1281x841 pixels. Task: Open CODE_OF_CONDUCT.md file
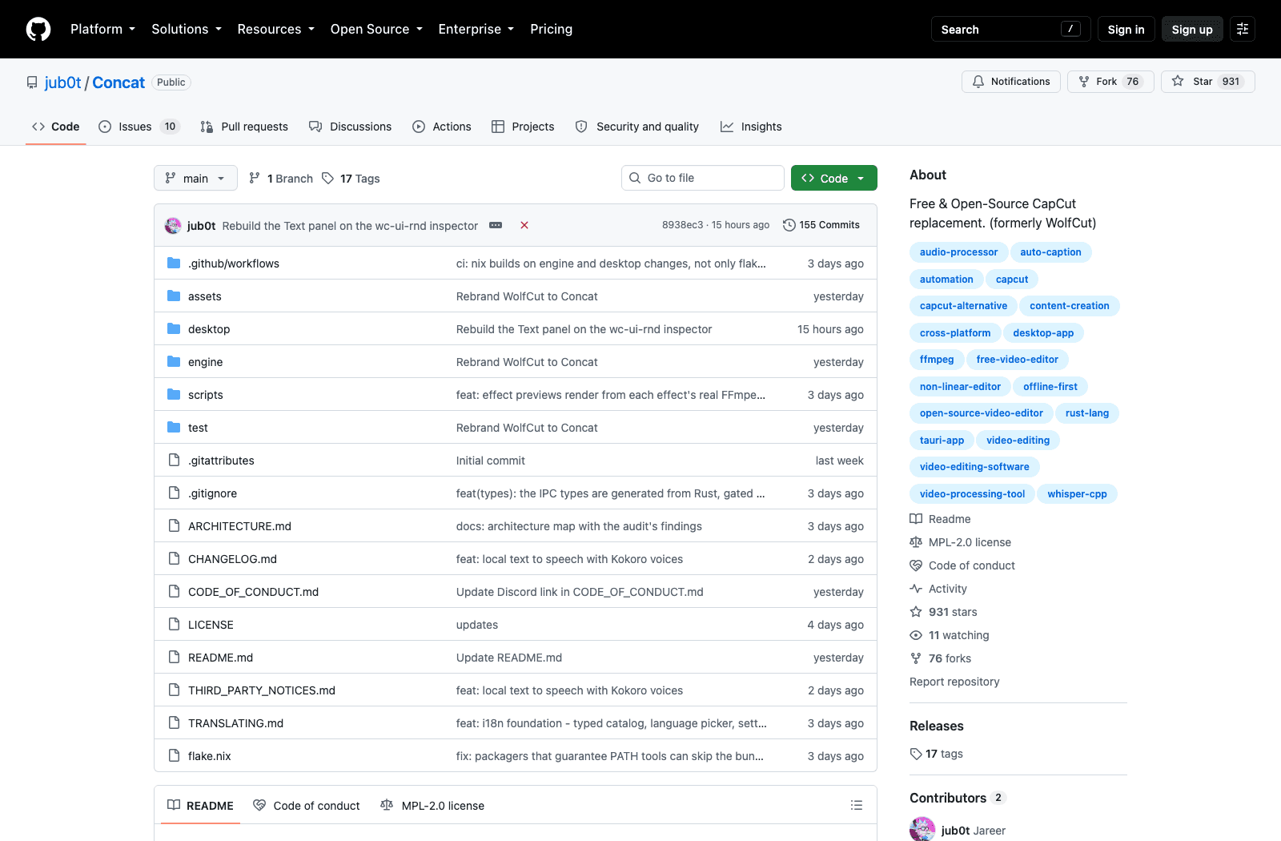(253, 592)
